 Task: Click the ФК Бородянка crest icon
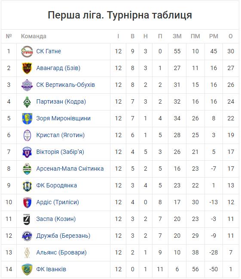click(27, 186)
